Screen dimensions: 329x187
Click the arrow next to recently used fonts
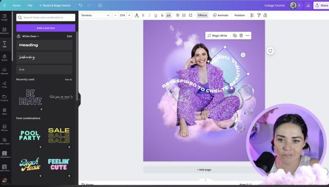[72, 97]
